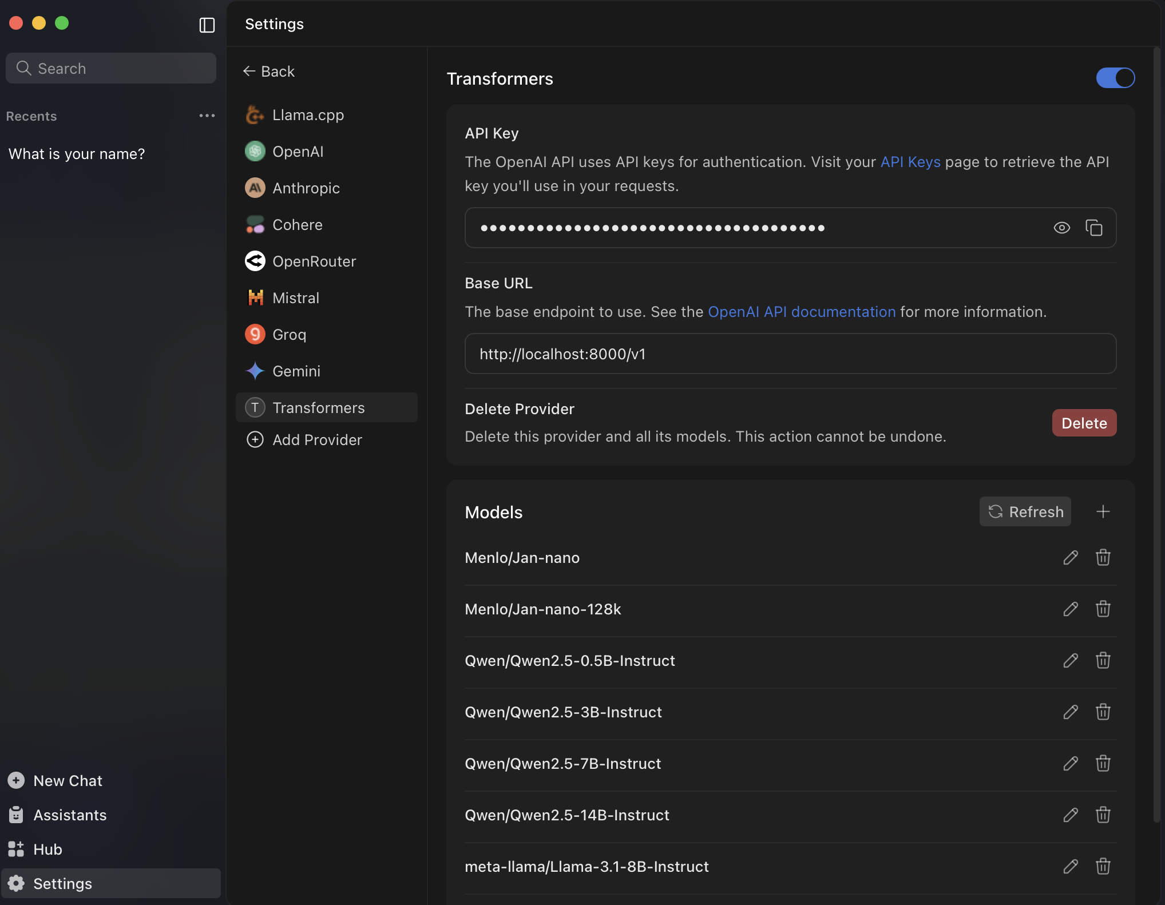This screenshot has height=905, width=1165.
Task: Edit the Menlo/Jan-nano model
Action: point(1071,557)
